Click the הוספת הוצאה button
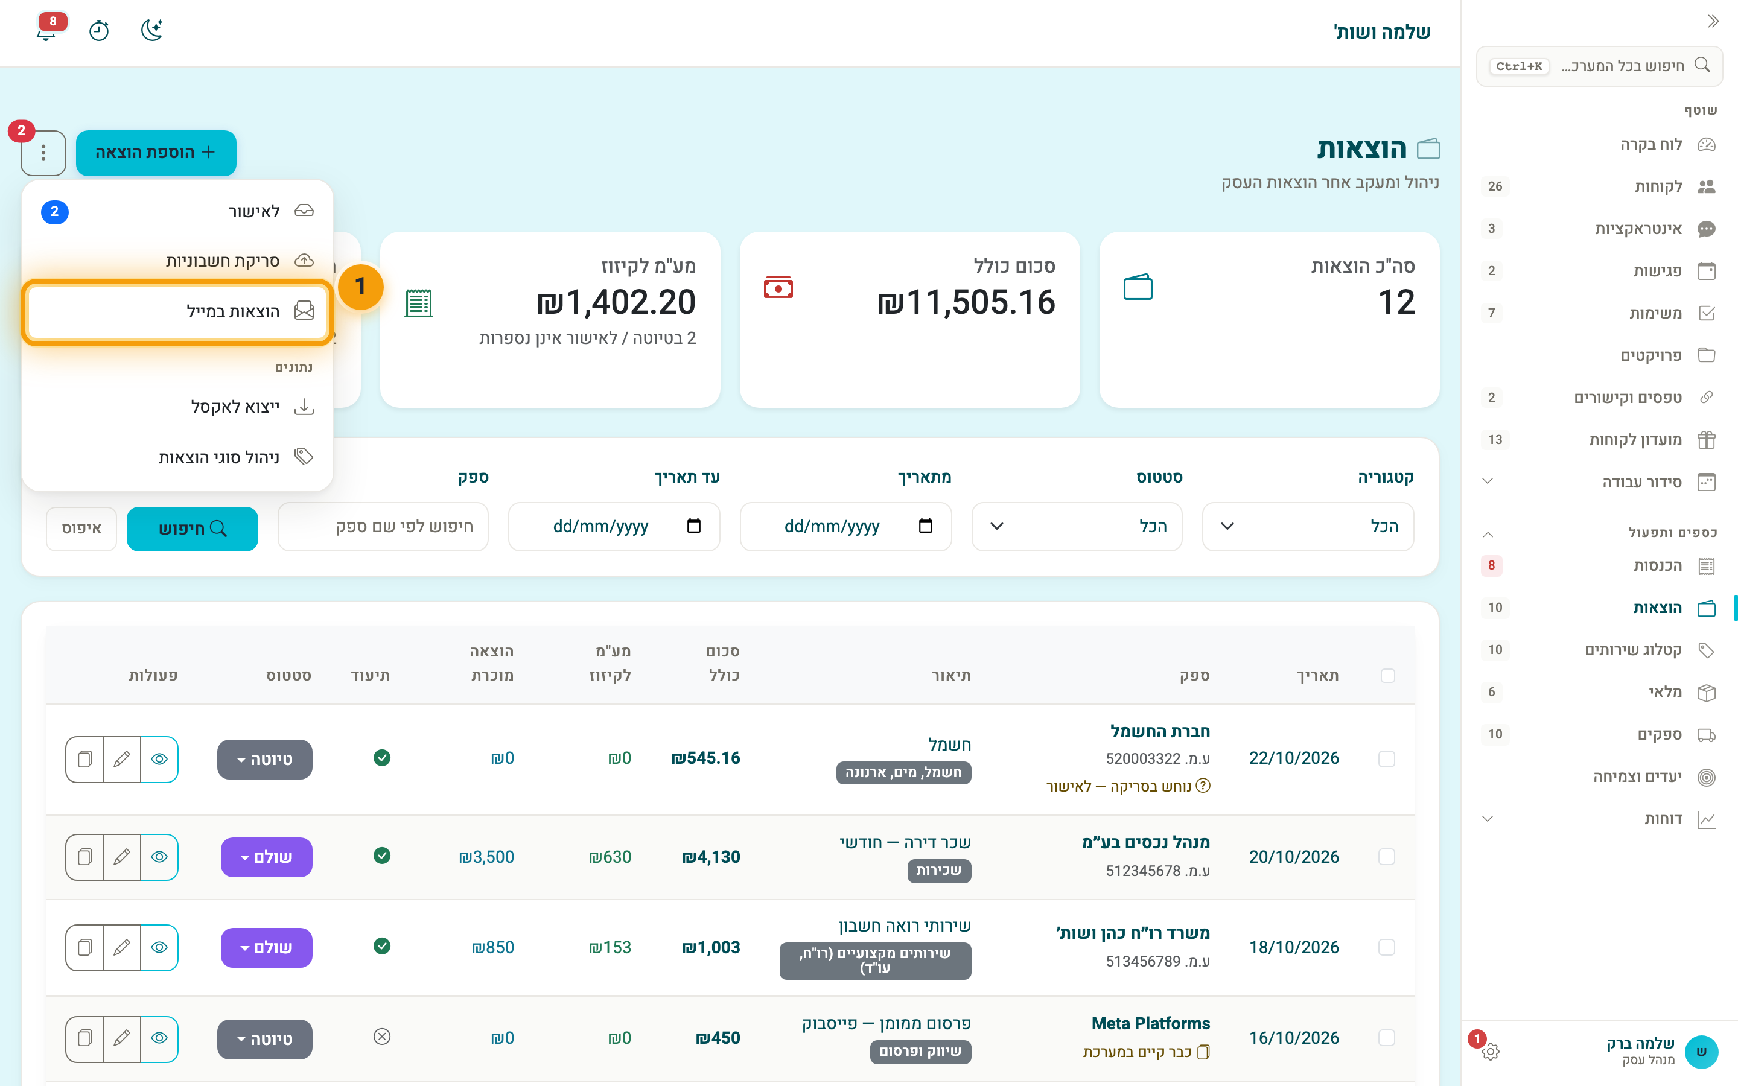The height and width of the screenshot is (1086, 1738). (x=156, y=152)
